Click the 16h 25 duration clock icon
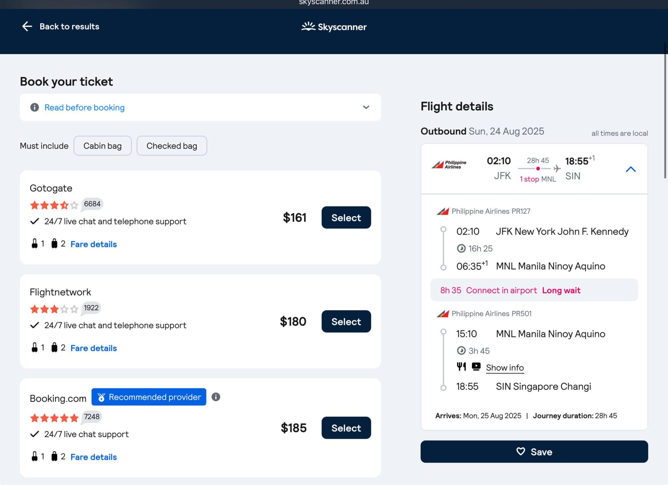The width and height of the screenshot is (668, 485). [x=461, y=248]
